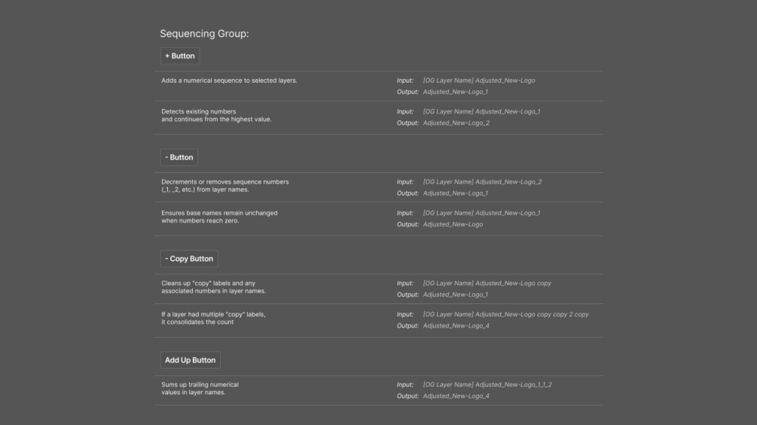The height and width of the screenshot is (425, 757).
Task: Click the "Decrements or removes sequence numbers" description
Action: coord(224,185)
